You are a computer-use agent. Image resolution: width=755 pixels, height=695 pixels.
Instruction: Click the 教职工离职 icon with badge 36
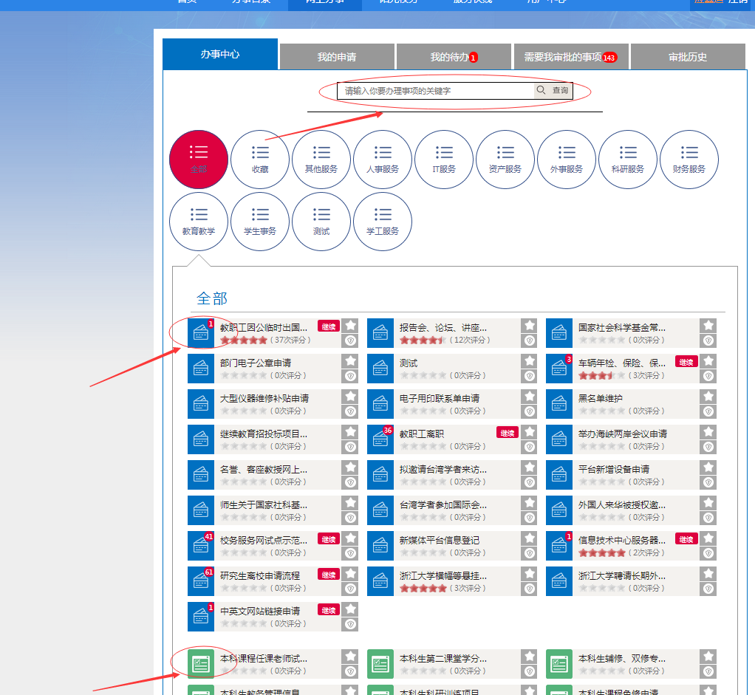380,439
